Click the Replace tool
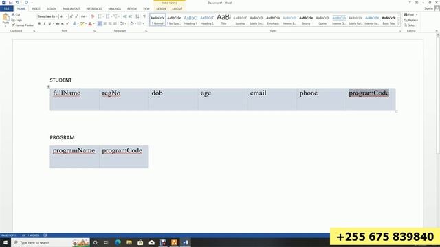Image resolution: width=440 pixels, height=247 pixels. tap(411, 20)
